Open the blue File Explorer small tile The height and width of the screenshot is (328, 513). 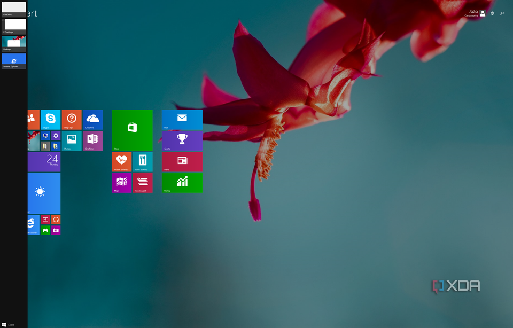point(56,146)
